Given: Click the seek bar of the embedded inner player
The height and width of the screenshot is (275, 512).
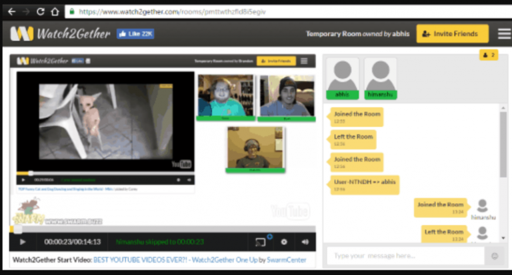Looking at the screenshot, I should (x=105, y=173).
